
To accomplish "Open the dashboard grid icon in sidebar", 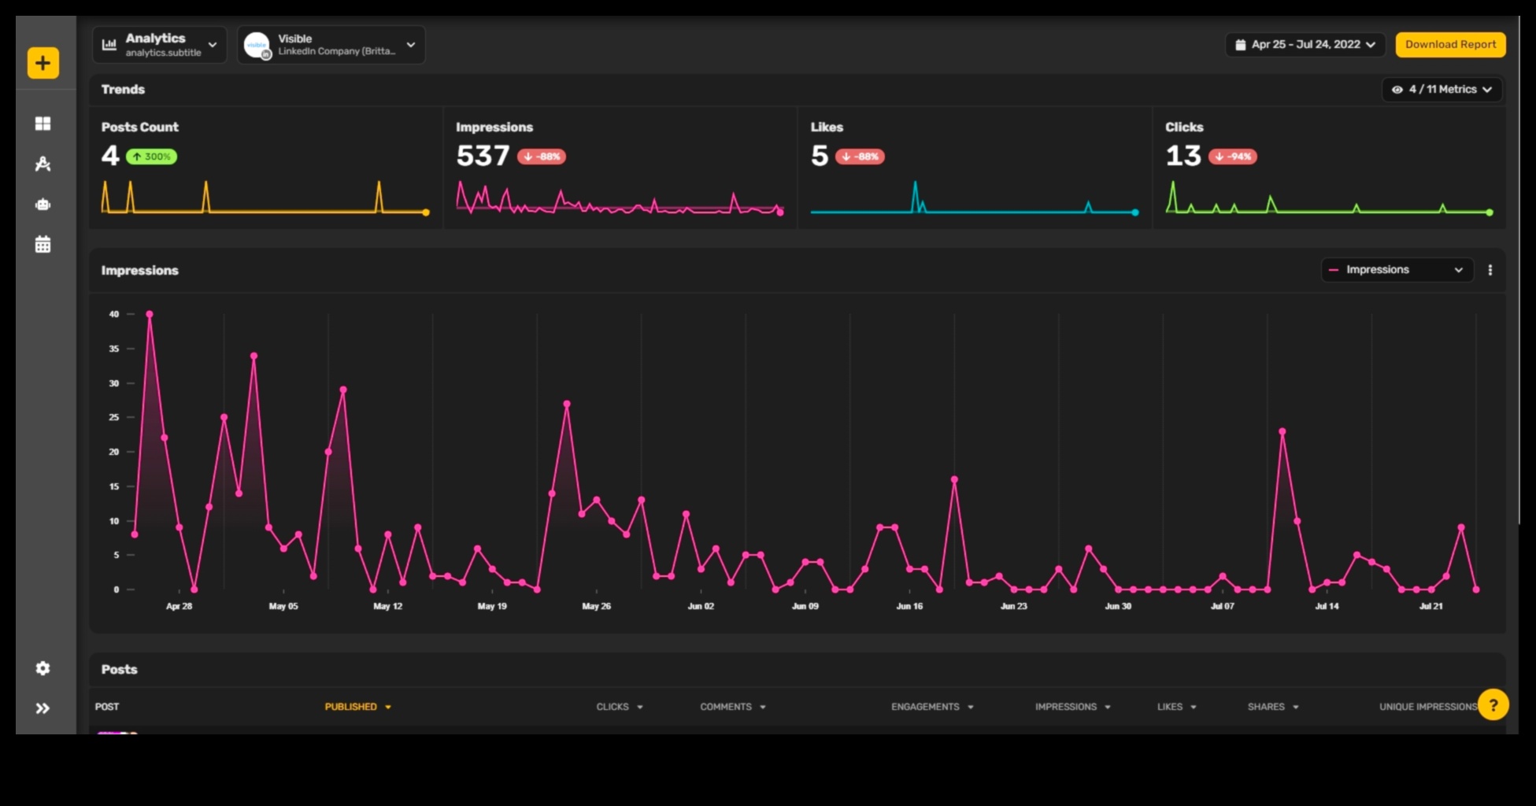I will coord(43,124).
